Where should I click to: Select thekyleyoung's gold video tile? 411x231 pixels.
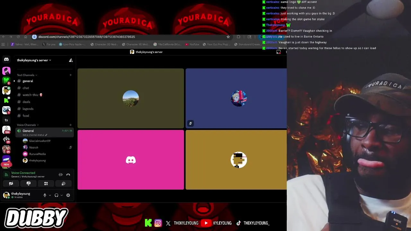pyautogui.click(x=236, y=160)
